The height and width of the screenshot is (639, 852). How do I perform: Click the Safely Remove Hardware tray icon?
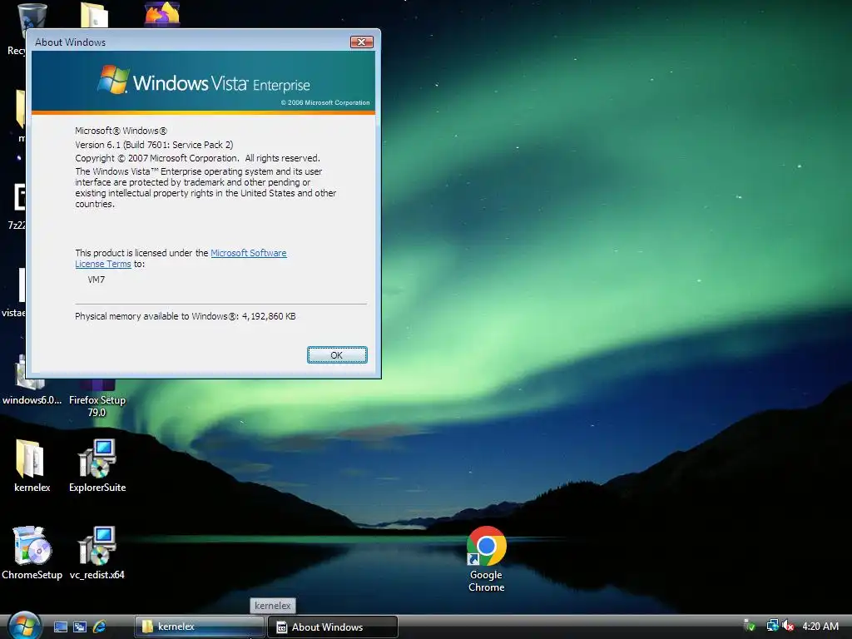click(x=750, y=626)
